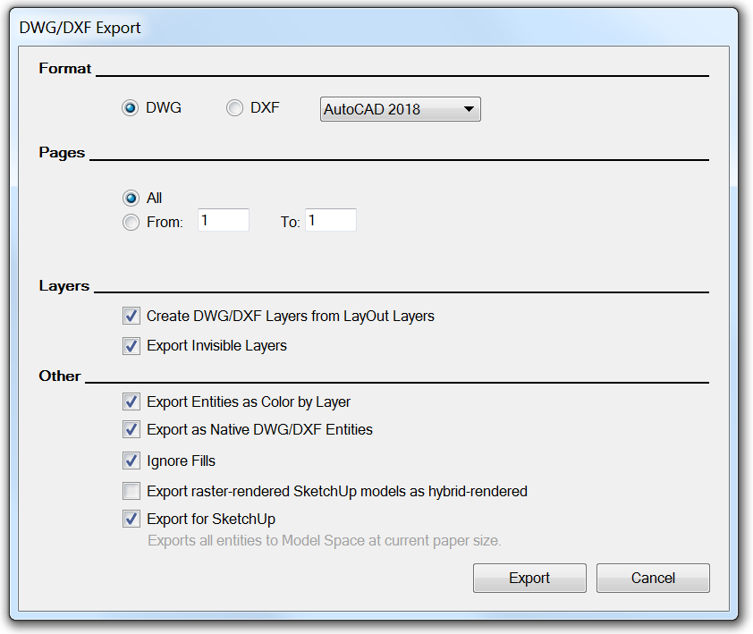Click the Model Space paper size hint text
The image size is (753, 634).
pos(324,540)
